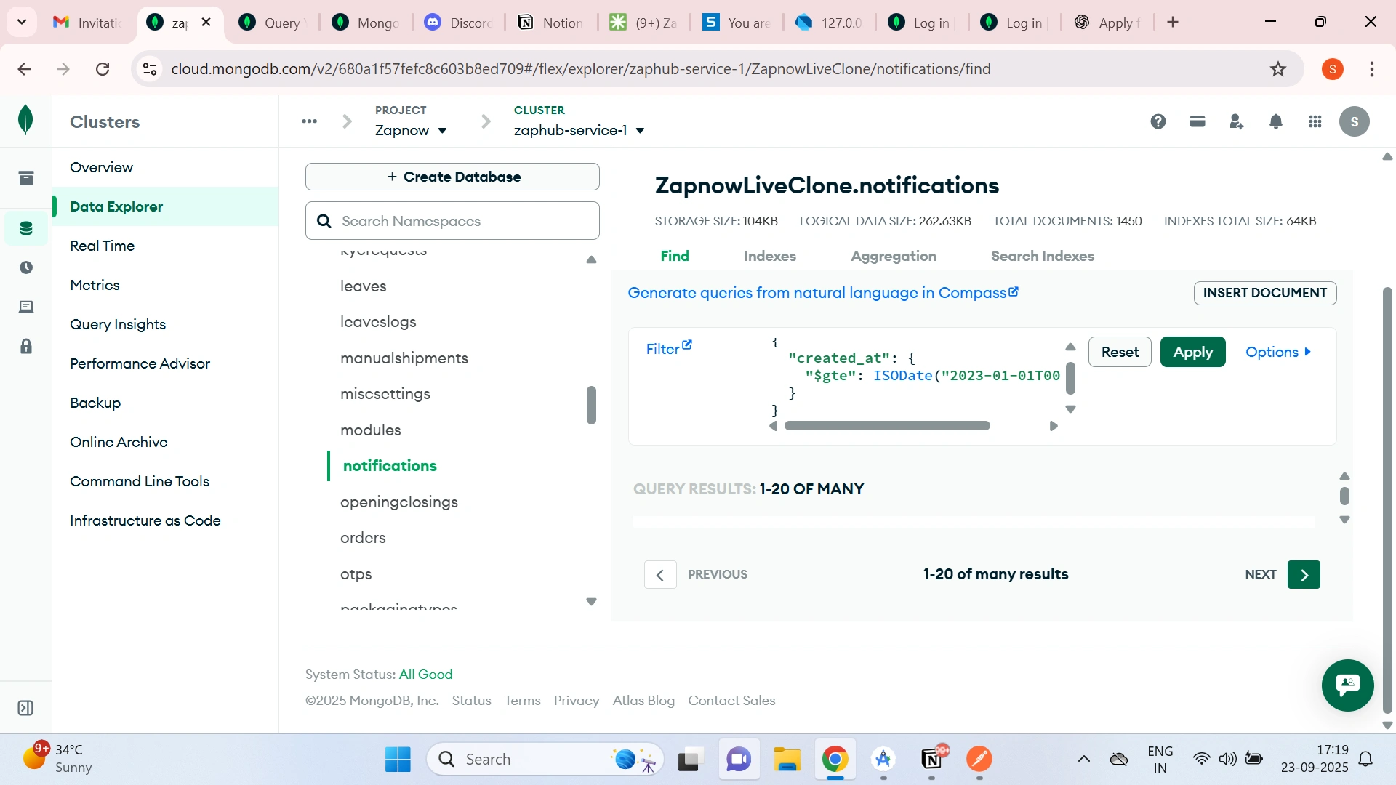Open the clock icon in left rail

pos(26,267)
